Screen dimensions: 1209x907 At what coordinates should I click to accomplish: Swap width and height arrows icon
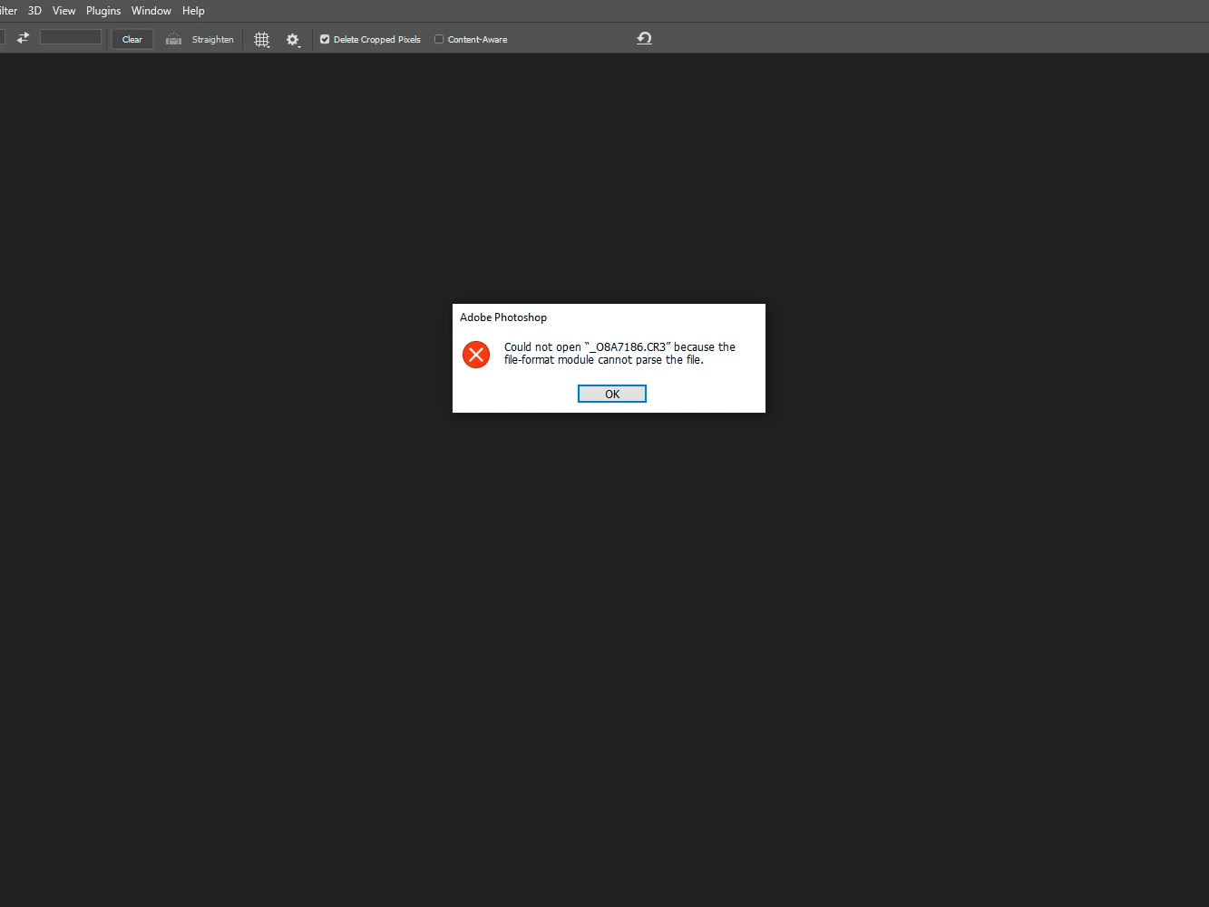[x=23, y=38]
